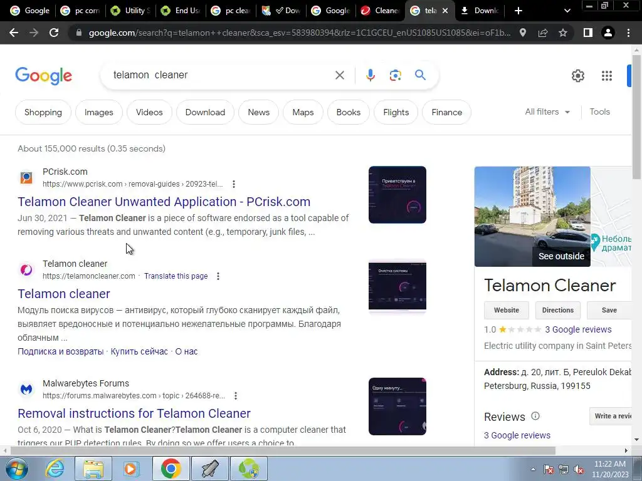Screen dimensions: 642x481
Task: Click info icon next to Reviews
Action: coord(535,416)
